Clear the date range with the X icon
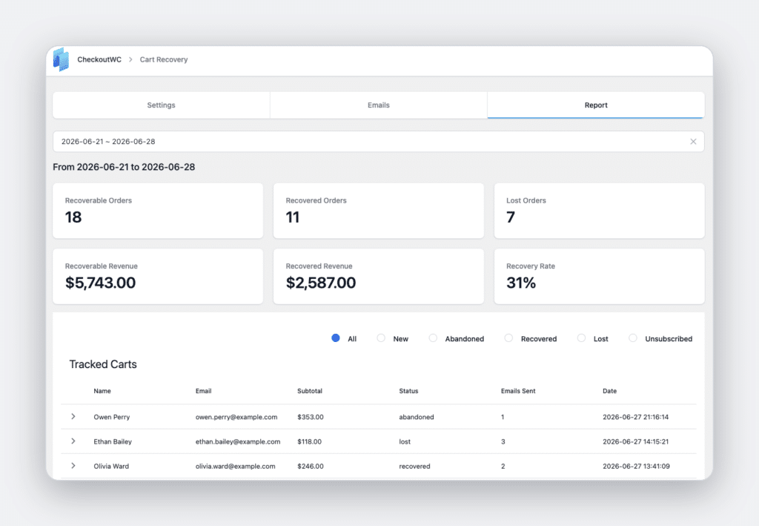759x526 pixels. coord(693,142)
